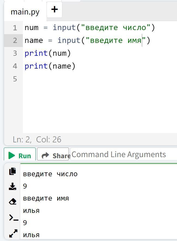Click the green Run play triangle
Screen dimensions: 177x241
[12, 155]
